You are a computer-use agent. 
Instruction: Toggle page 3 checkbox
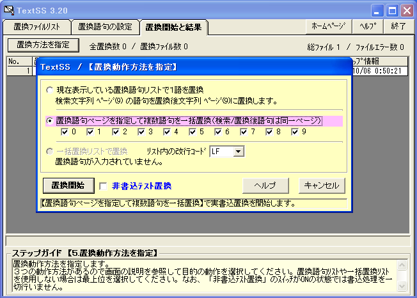141,132
